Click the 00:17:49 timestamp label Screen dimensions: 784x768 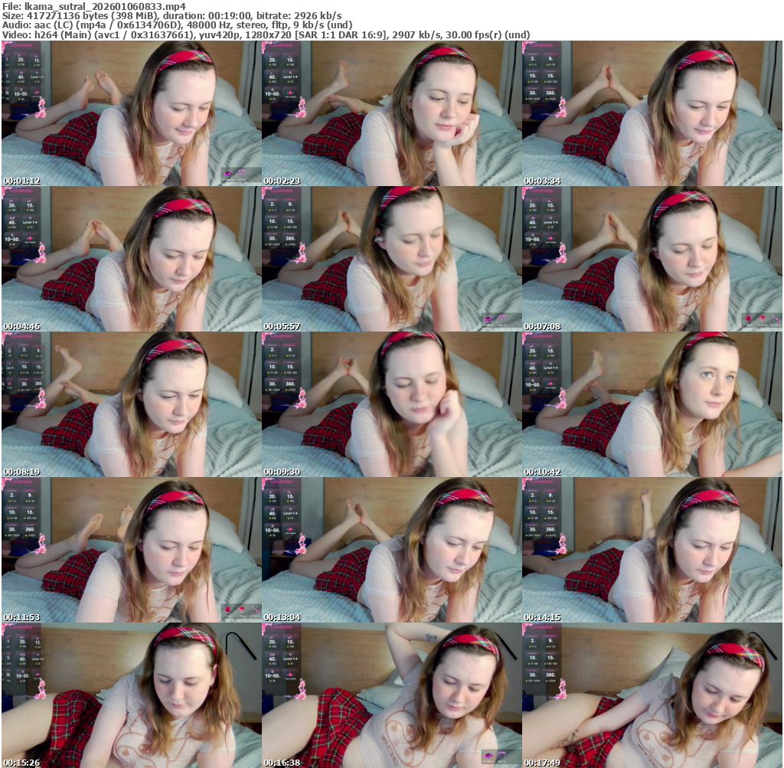coord(542,763)
